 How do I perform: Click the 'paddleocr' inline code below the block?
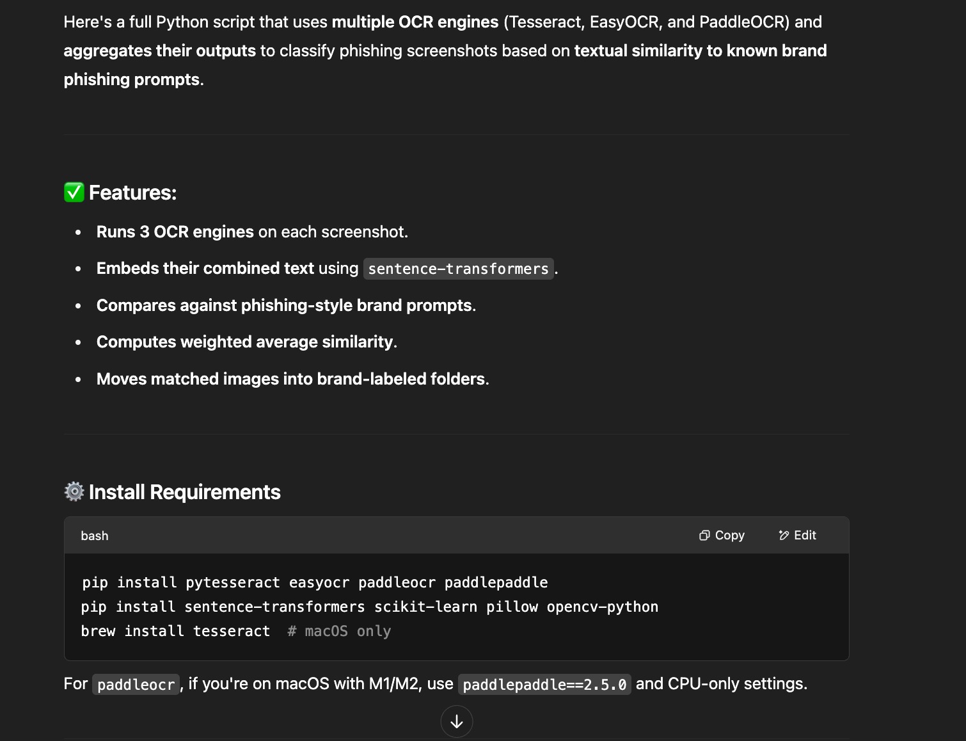(x=136, y=685)
